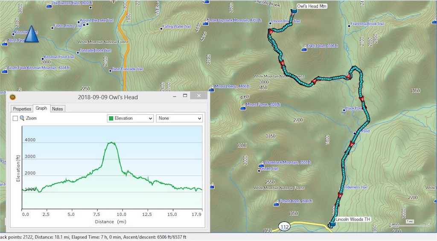The image size is (437, 241).
Task: Click the Lincoln Woods TH waypoint flag
Action: (x=332, y=224)
